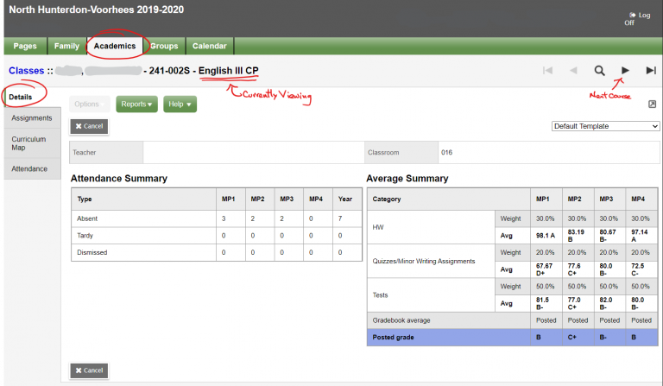Image resolution: width=663 pixels, height=386 pixels.
Task: Select the Groups tab
Action: pyautogui.click(x=164, y=46)
